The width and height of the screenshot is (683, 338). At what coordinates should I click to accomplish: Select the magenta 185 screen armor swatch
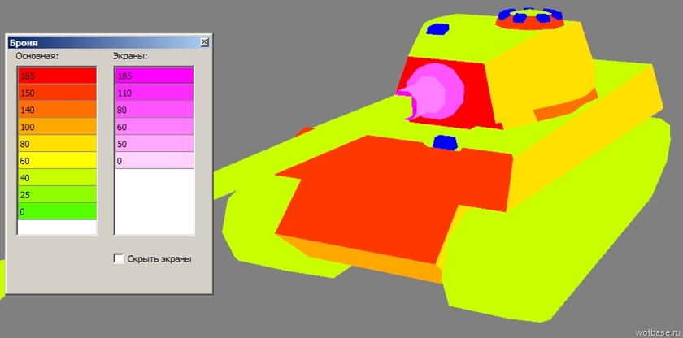[154, 76]
